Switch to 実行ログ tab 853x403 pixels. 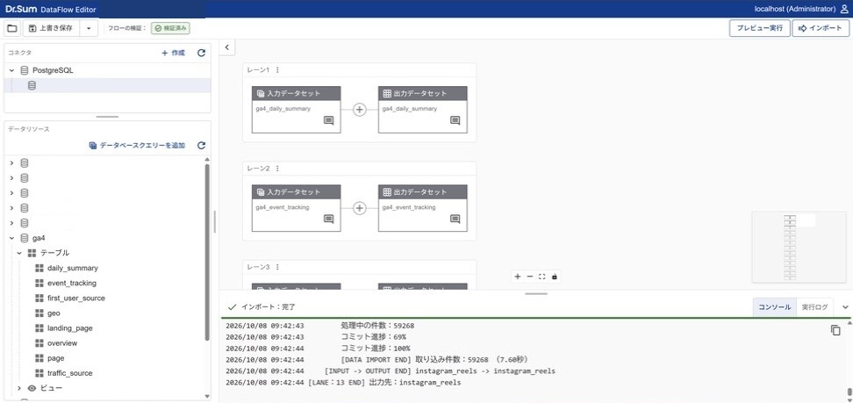[814, 307]
